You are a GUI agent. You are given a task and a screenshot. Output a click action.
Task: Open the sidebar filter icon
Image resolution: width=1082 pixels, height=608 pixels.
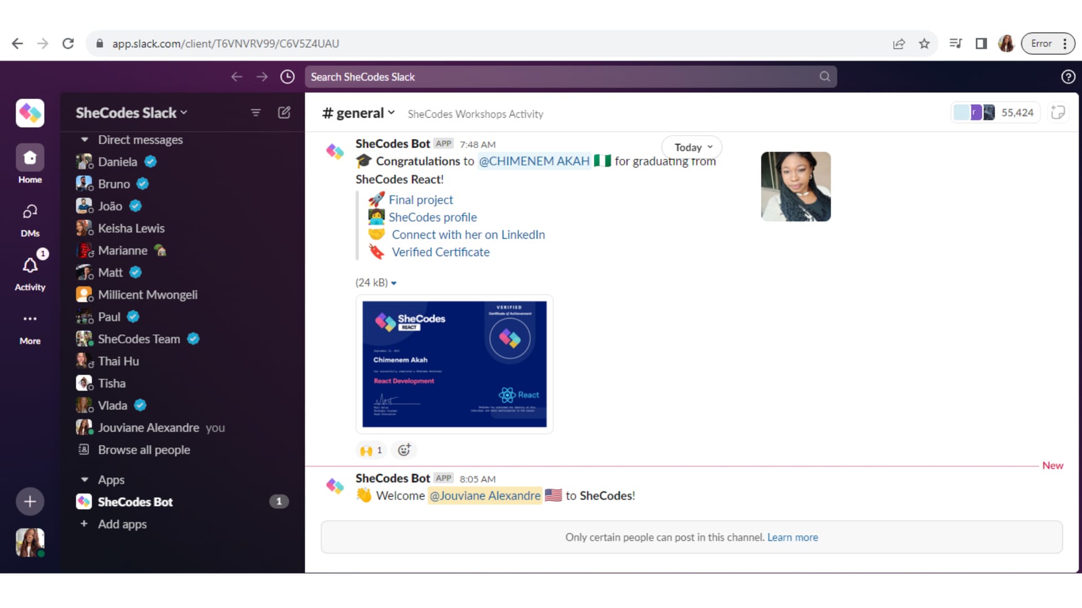255,113
